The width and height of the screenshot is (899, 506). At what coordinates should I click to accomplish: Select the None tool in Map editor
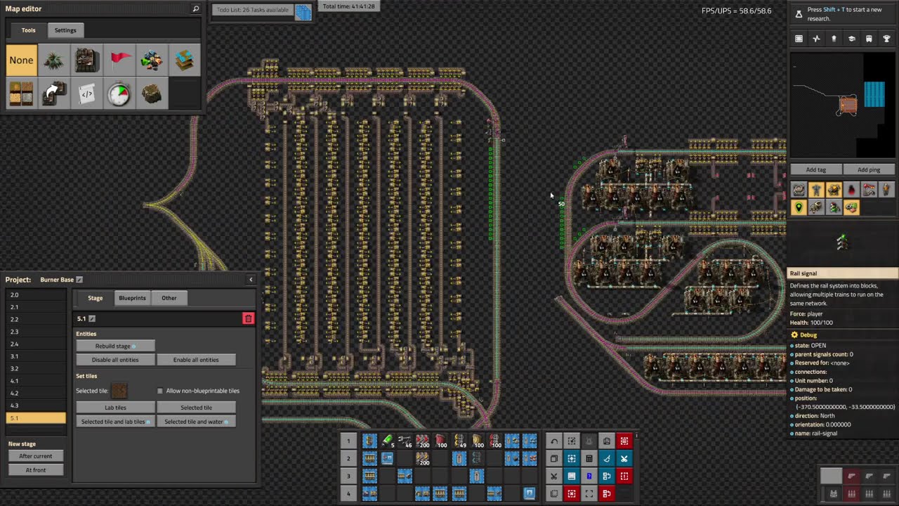pyautogui.click(x=21, y=60)
